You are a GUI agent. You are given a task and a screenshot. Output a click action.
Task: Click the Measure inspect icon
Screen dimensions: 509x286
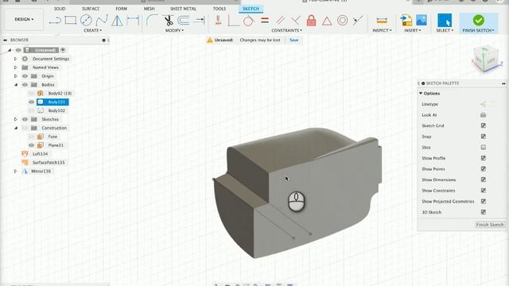(382, 21)
